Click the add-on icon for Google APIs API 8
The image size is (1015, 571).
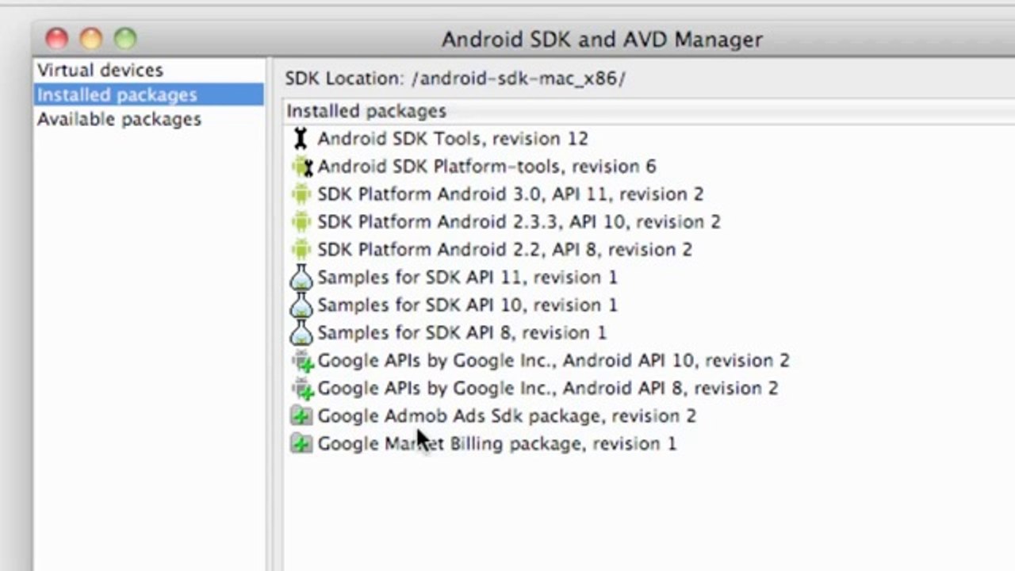[302, 389]
